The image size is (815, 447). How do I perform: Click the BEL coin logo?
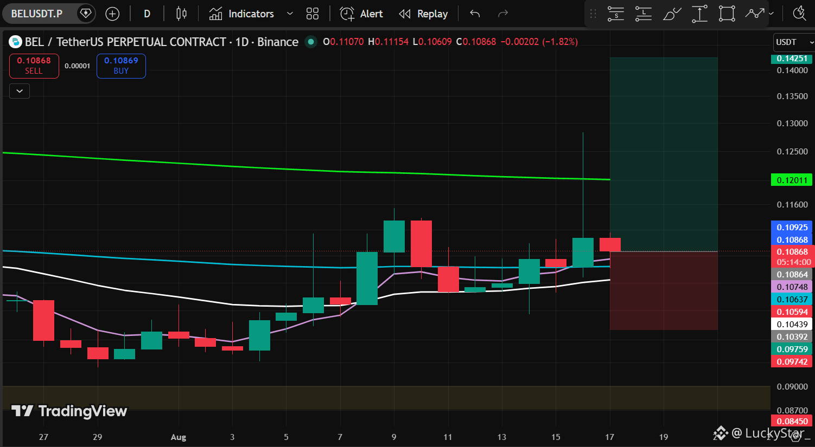16,42
